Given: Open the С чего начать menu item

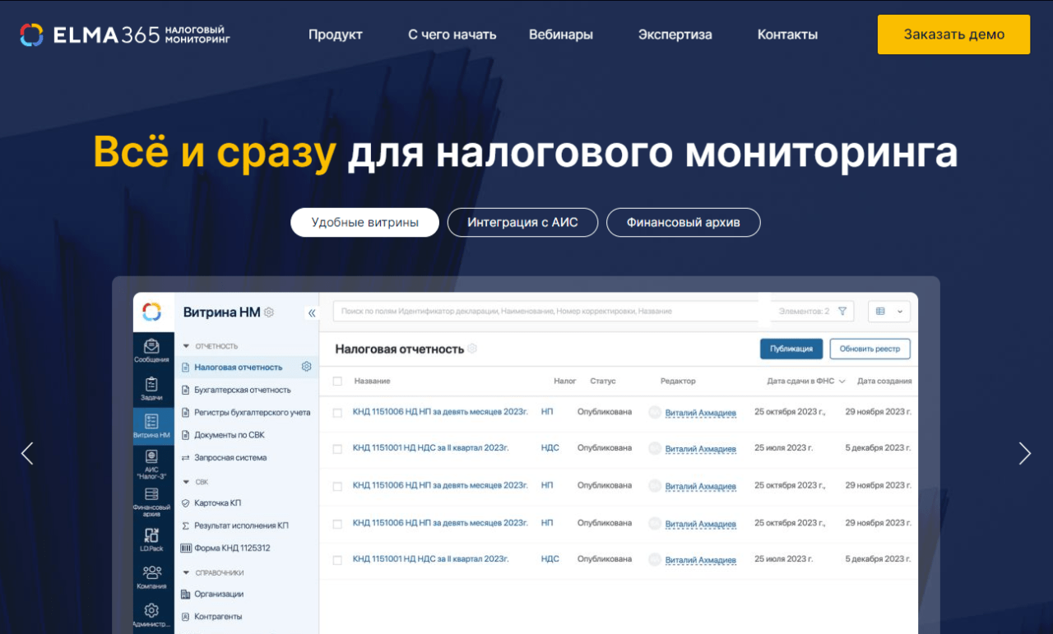Looking at the screenshot, I should (x=452, y=35).
